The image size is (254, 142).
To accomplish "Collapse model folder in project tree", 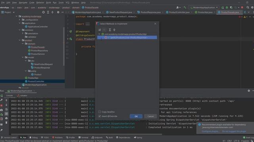I will (23, 57).
